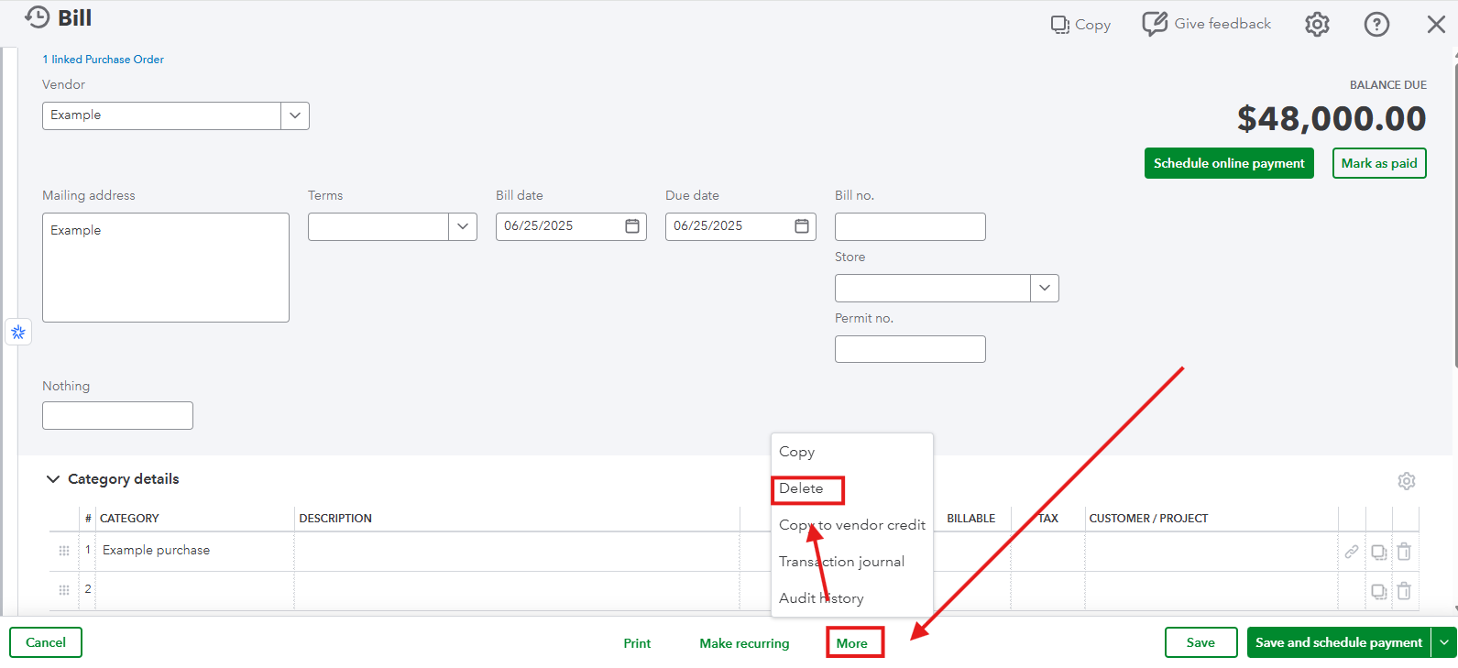Open the Store dropdown

(1045, 288)
